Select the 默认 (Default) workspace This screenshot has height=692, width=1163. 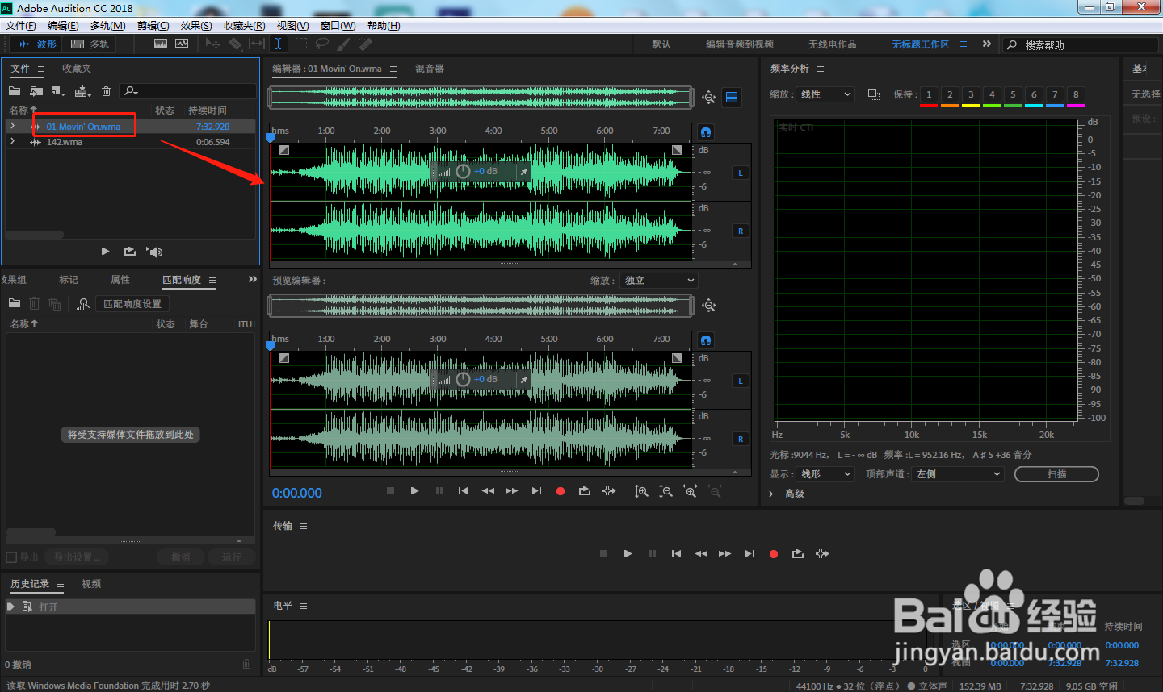tap(661, 44)
